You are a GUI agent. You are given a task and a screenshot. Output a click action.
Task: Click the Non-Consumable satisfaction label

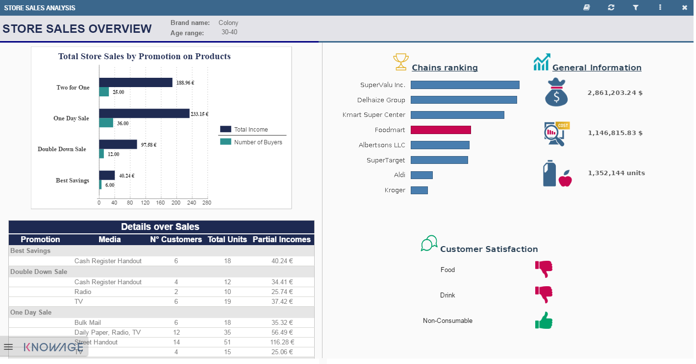(448, 320)
